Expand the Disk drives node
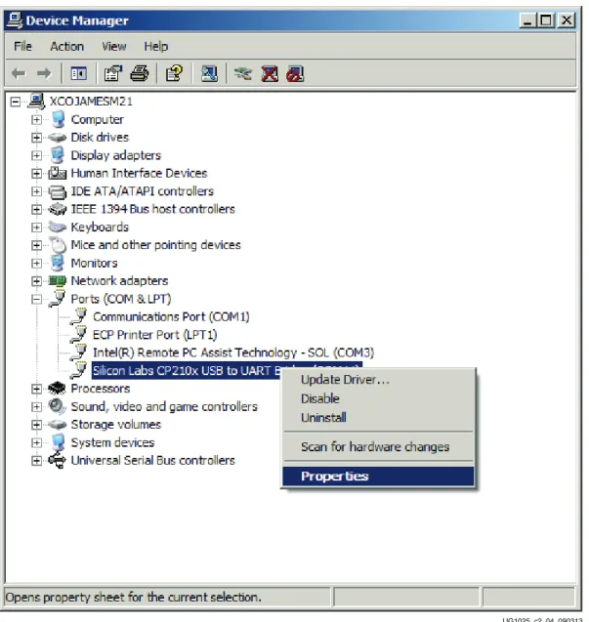 click(x=36, y=138)
